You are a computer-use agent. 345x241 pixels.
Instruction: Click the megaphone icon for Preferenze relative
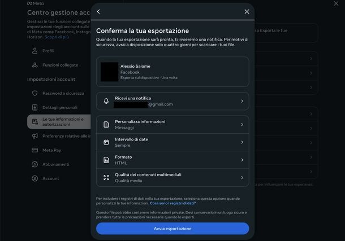34,136
